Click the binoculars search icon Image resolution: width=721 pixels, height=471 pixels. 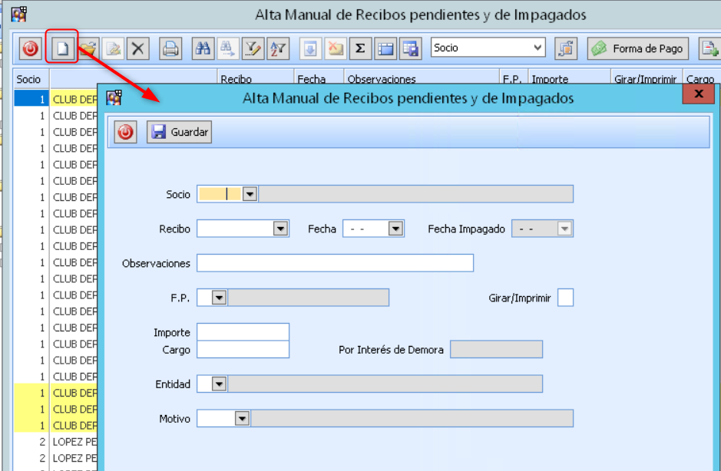[x=203, y=48]
